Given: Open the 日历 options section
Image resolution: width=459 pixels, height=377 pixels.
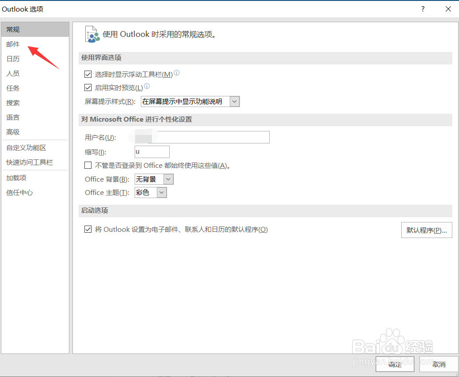Looking at the screenshot, I should pos(13,59).
